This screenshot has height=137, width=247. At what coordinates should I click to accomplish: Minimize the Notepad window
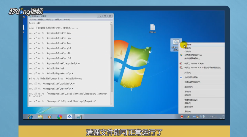tap(99, 16)
